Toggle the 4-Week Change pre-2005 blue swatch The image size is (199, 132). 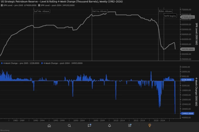tap(2, 63)
